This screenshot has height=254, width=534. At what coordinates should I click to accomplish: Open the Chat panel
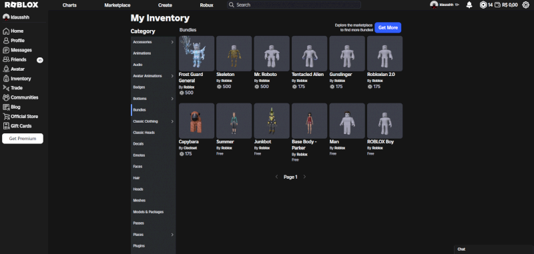pos(494,249)
